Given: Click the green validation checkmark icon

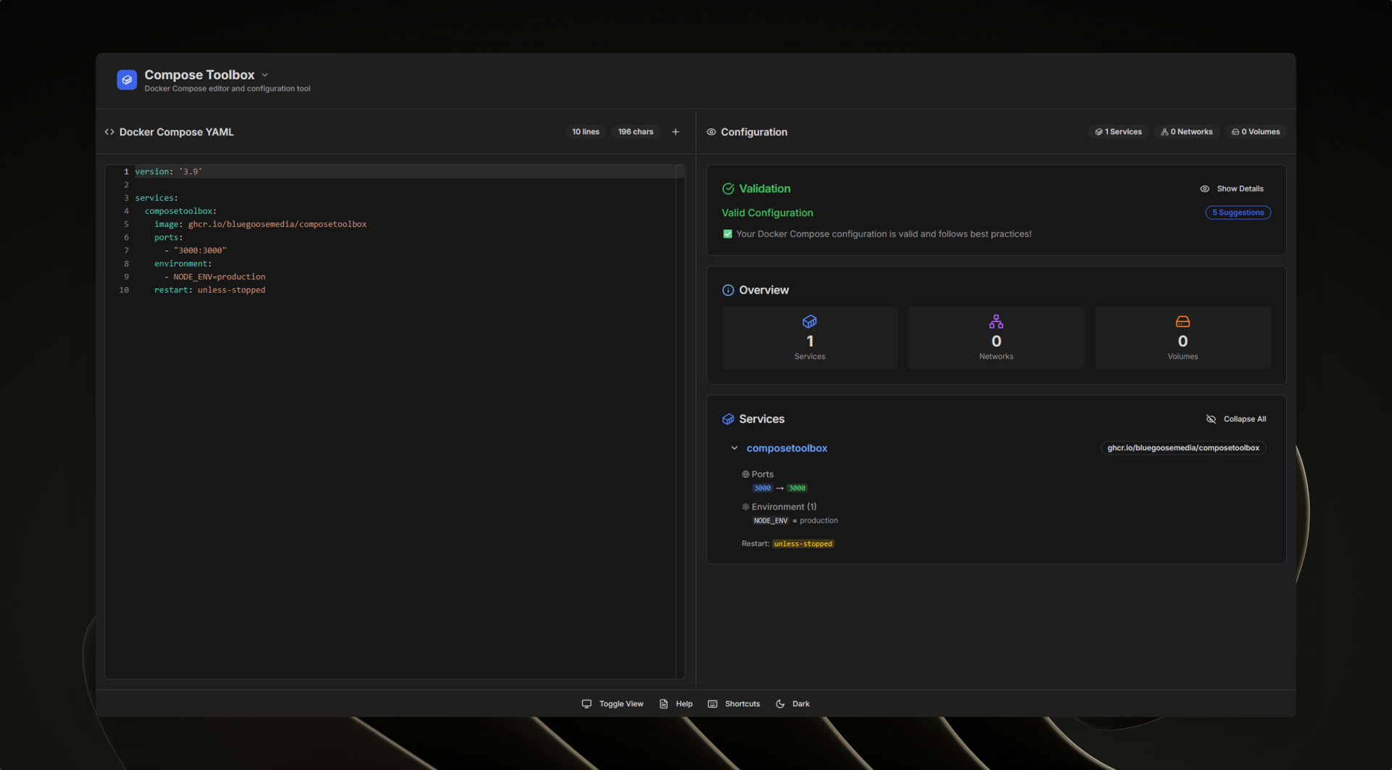Looking at the screenshot, I should pos(728,189).
